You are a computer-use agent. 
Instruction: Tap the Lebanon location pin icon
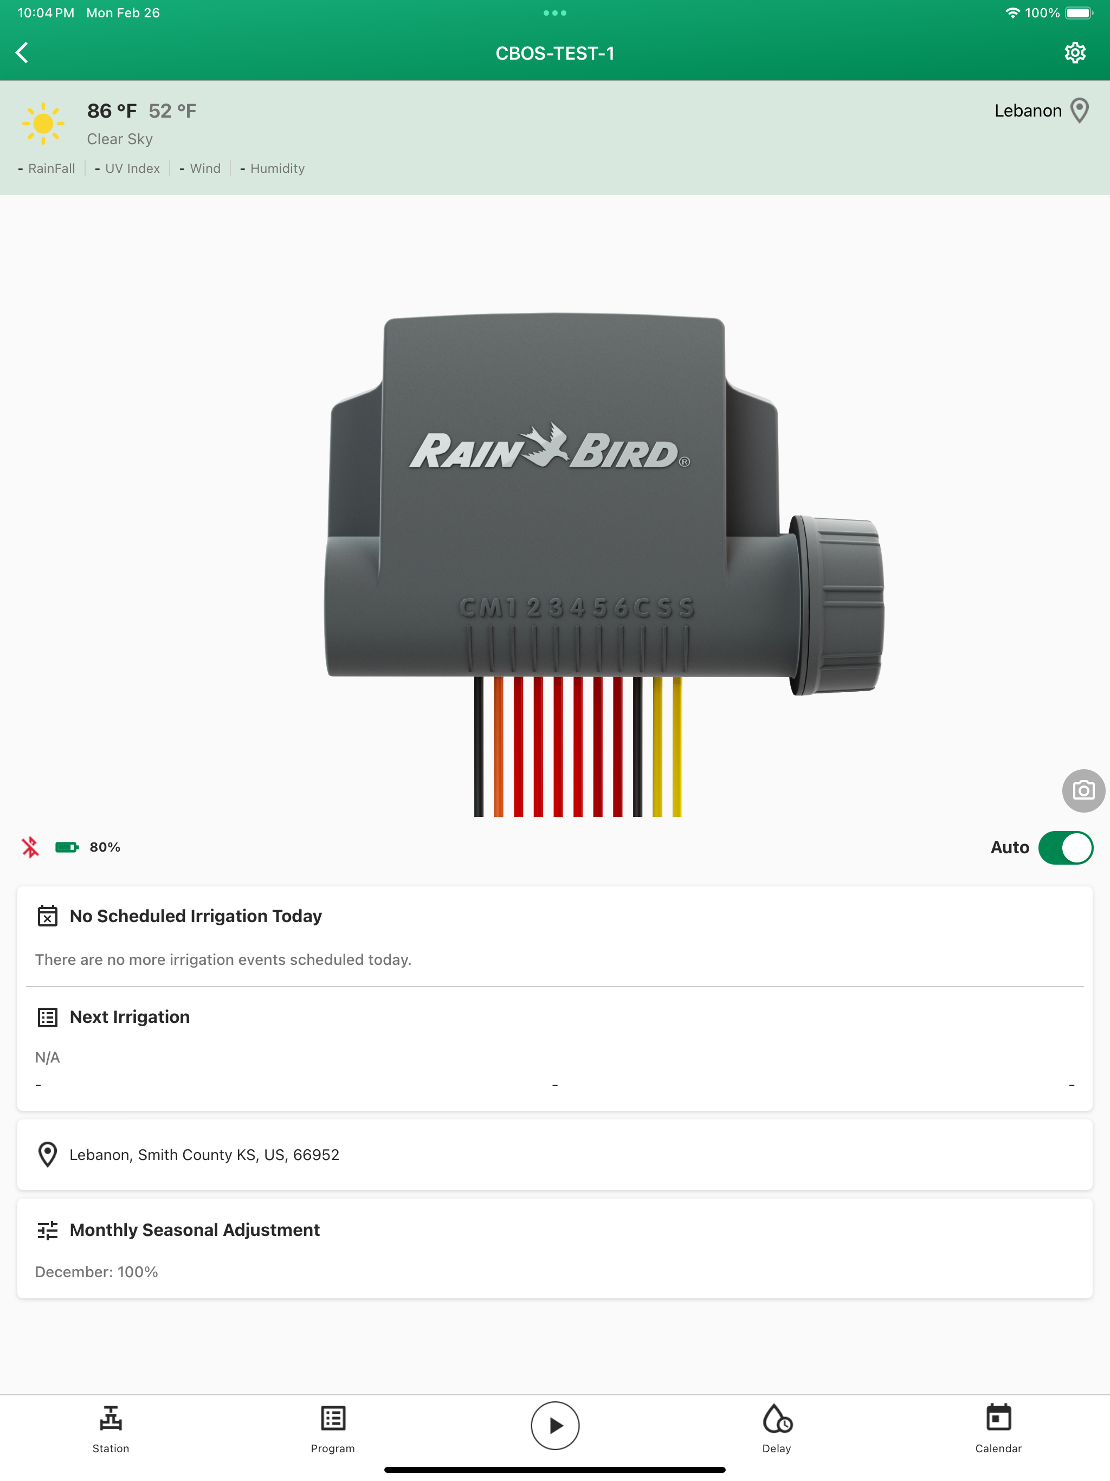tap(1079, 111)
